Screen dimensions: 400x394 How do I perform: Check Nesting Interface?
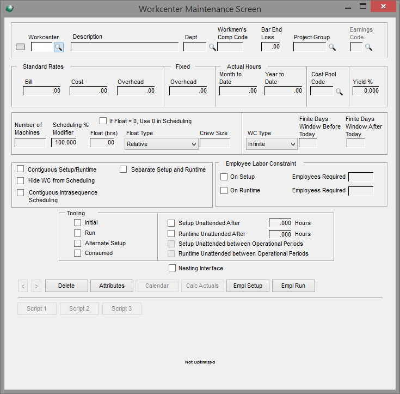click(172, 268)
